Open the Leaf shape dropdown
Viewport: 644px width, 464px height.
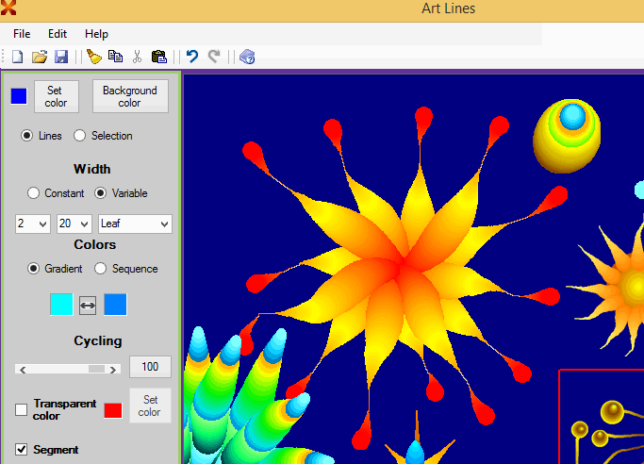(x=135, y=224)
